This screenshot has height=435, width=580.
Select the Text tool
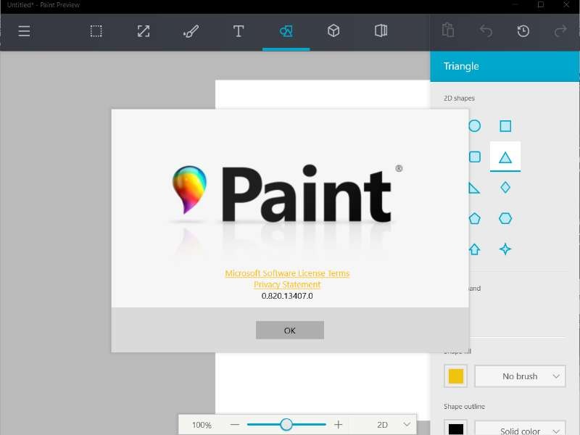tap(238, 31)
